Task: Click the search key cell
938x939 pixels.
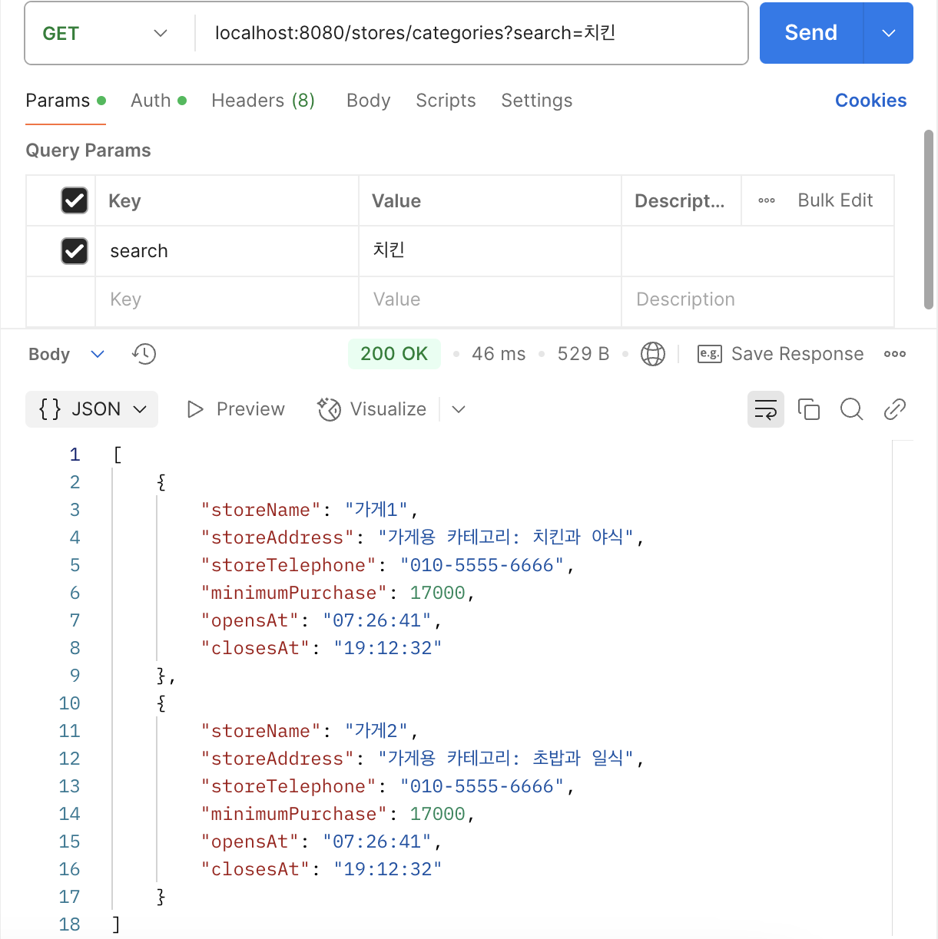Action: coord(227,251)
